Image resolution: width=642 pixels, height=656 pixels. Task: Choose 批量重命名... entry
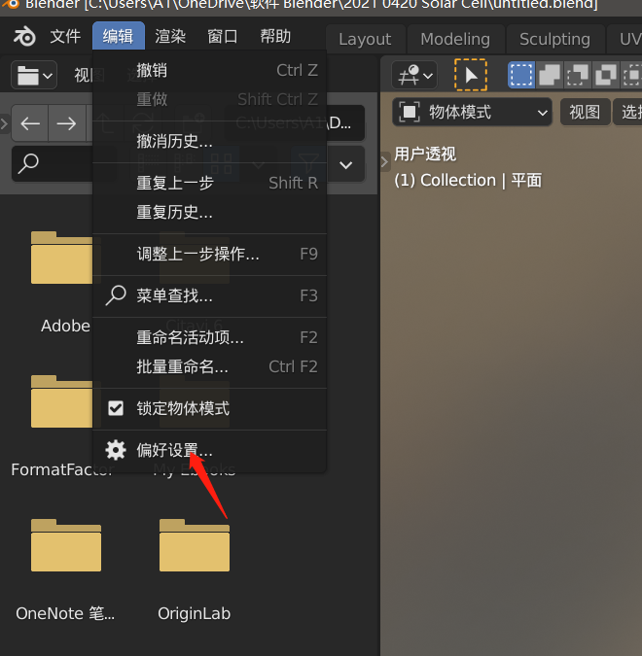[209, 366]
